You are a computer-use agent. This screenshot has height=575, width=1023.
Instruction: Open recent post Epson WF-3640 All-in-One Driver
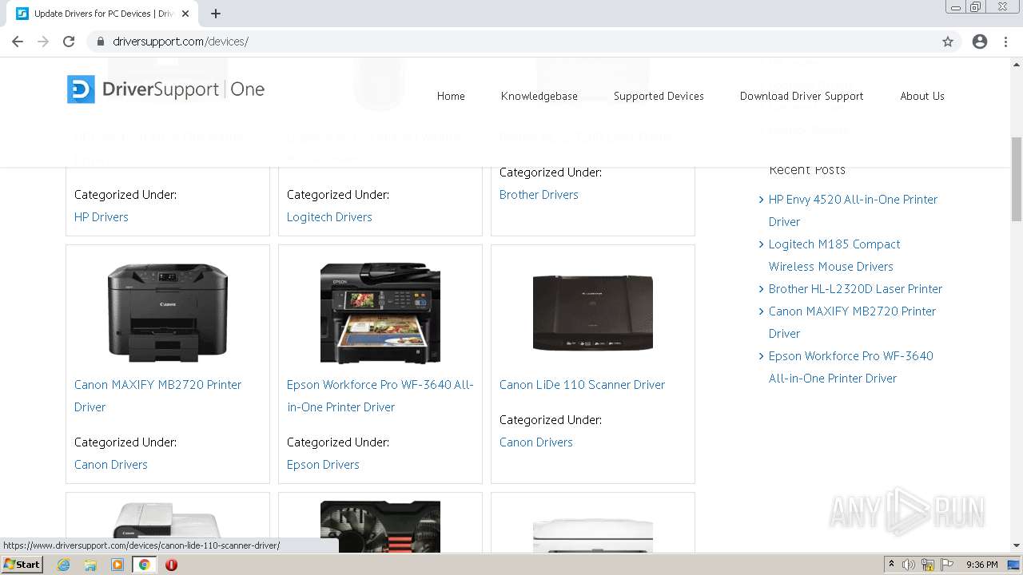click(851, 367)
